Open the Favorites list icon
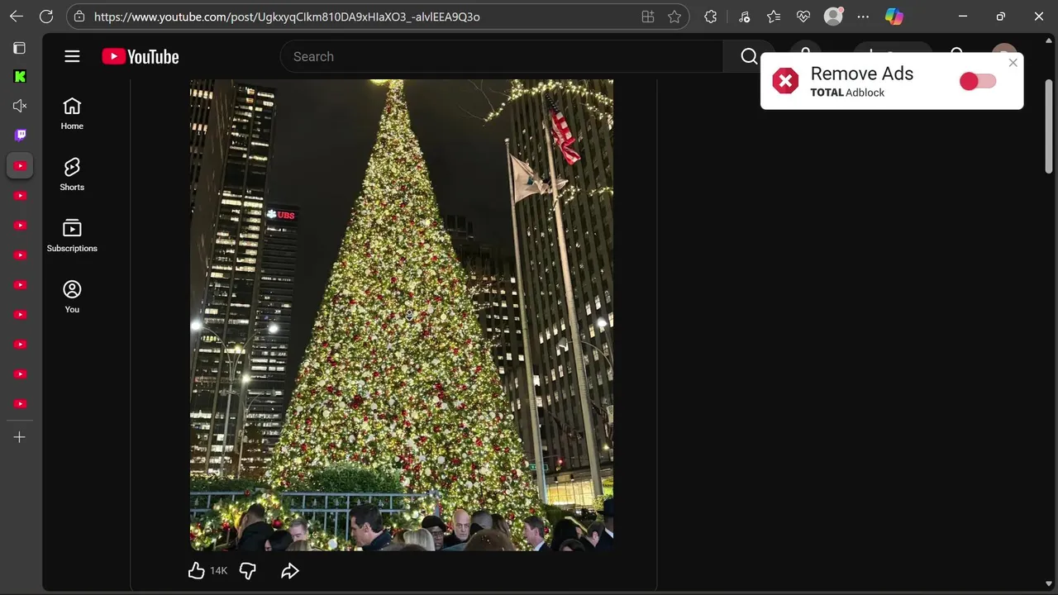The image size is (1058, 595). pyautogui.click(x=773, y=17)
